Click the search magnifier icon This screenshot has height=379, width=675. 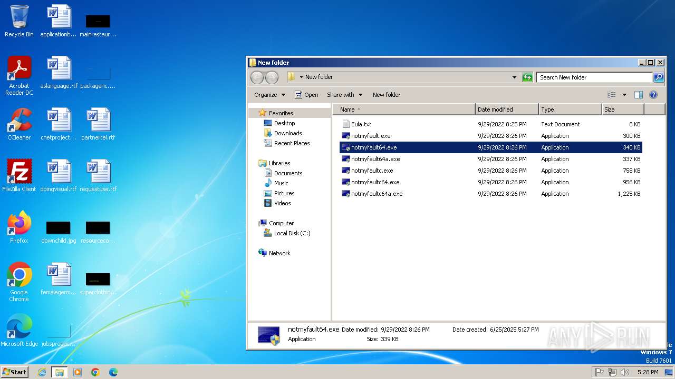pos(659,77)
